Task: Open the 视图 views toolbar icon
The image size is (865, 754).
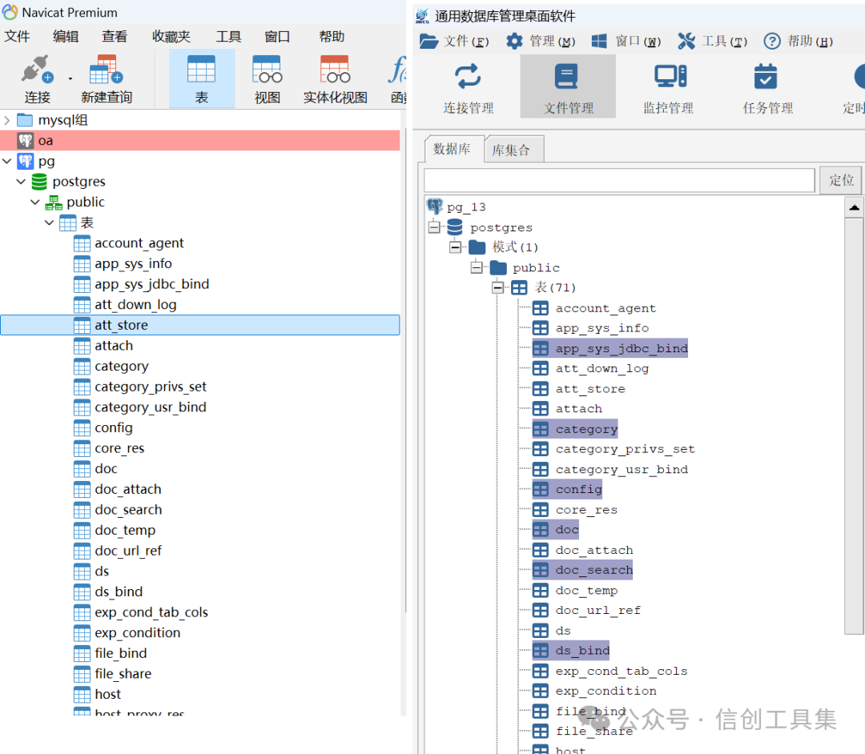Action: pos(267,70)
